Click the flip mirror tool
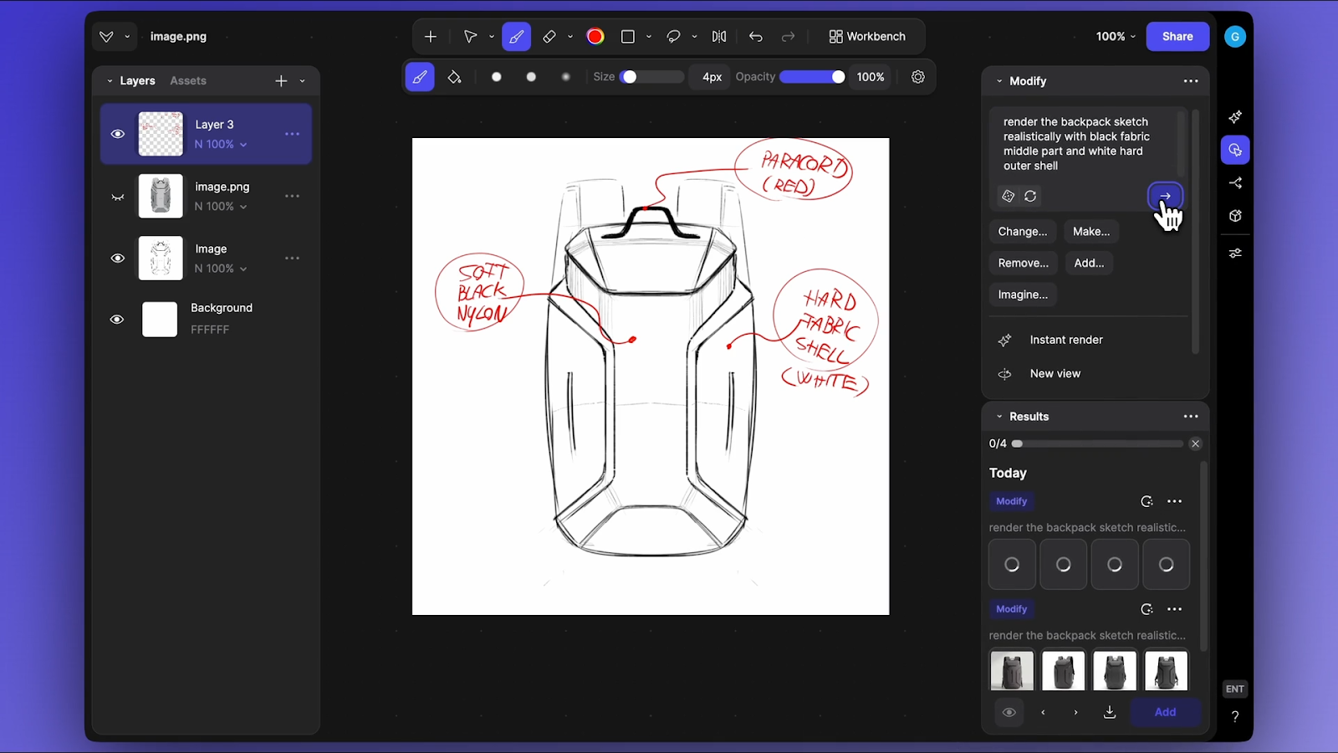Viewport: 1338px width, 753px height. (719, 37)
